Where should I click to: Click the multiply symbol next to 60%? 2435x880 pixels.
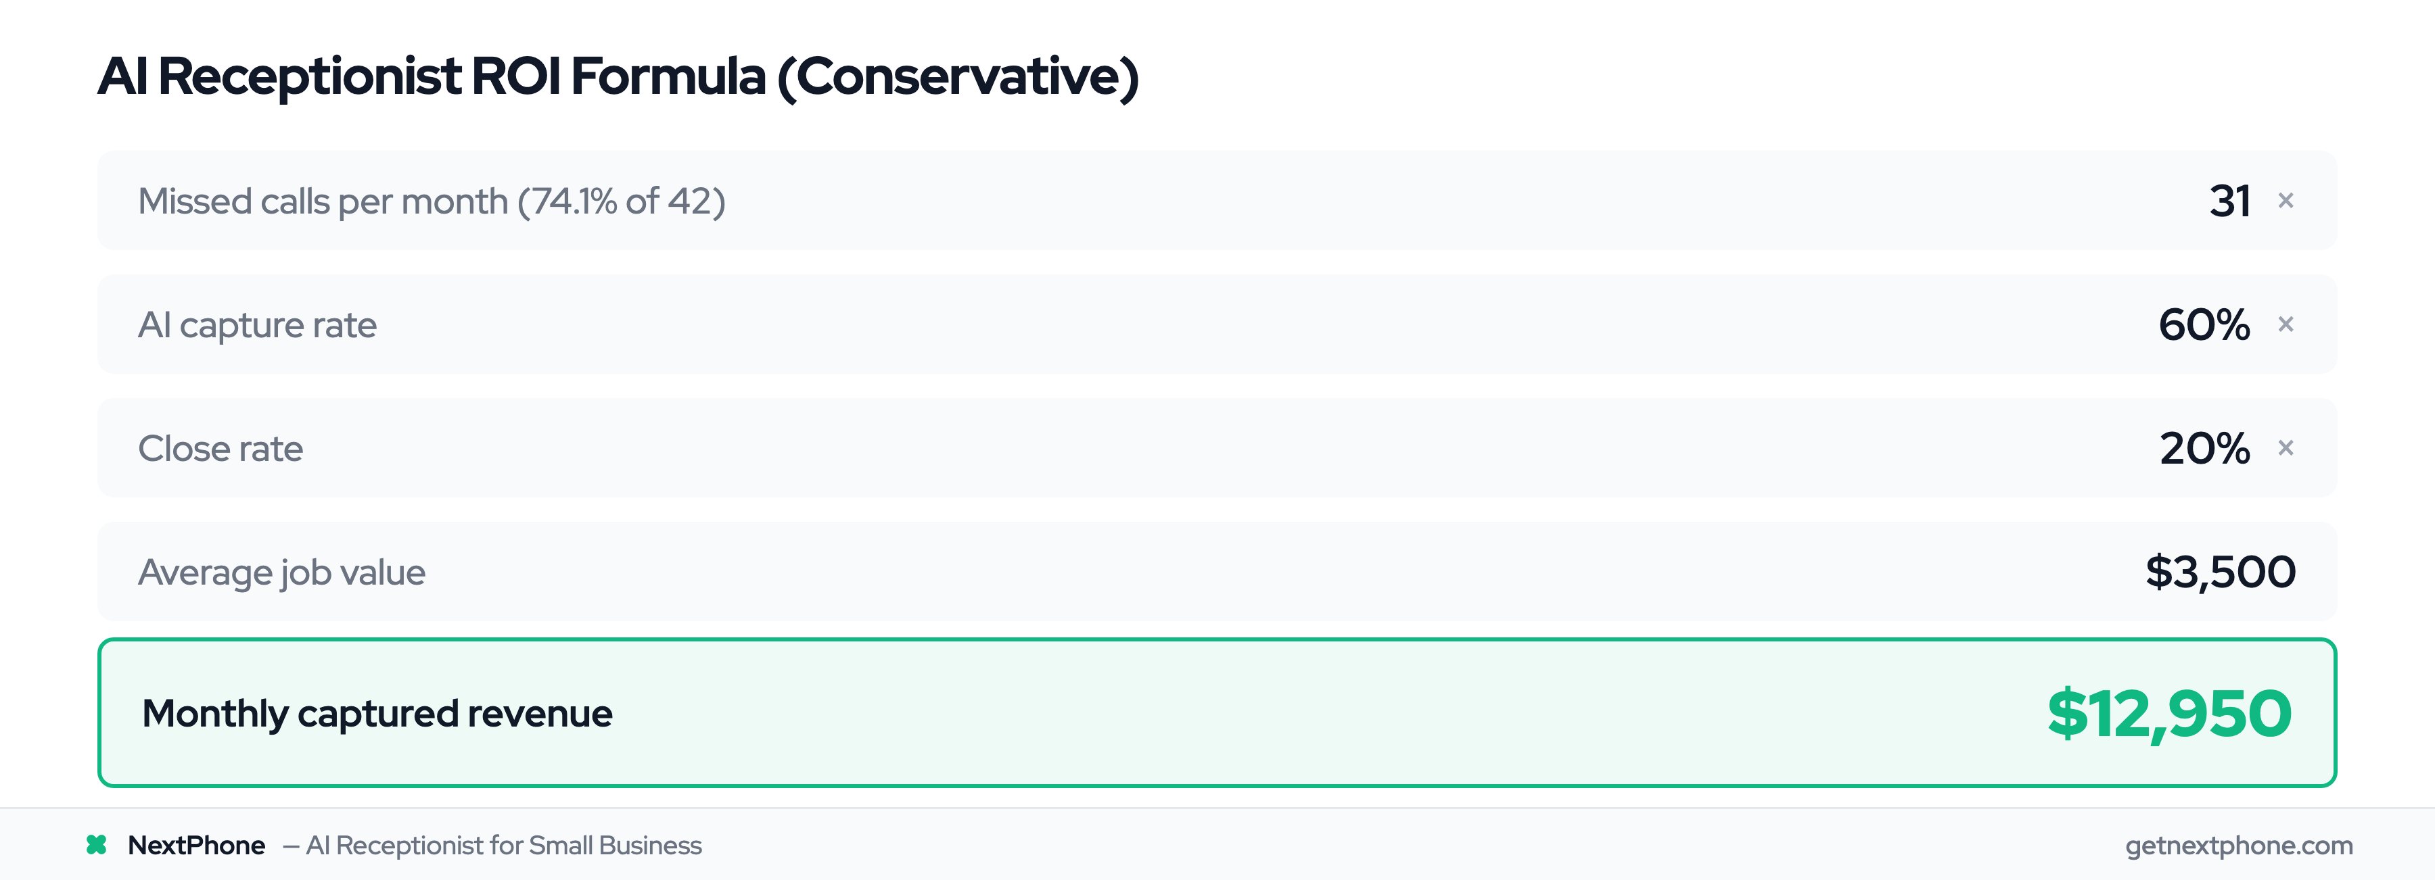click(x=2286, y=324)
